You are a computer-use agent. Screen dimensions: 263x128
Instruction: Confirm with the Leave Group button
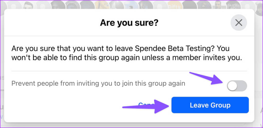[x=210, y=105]
